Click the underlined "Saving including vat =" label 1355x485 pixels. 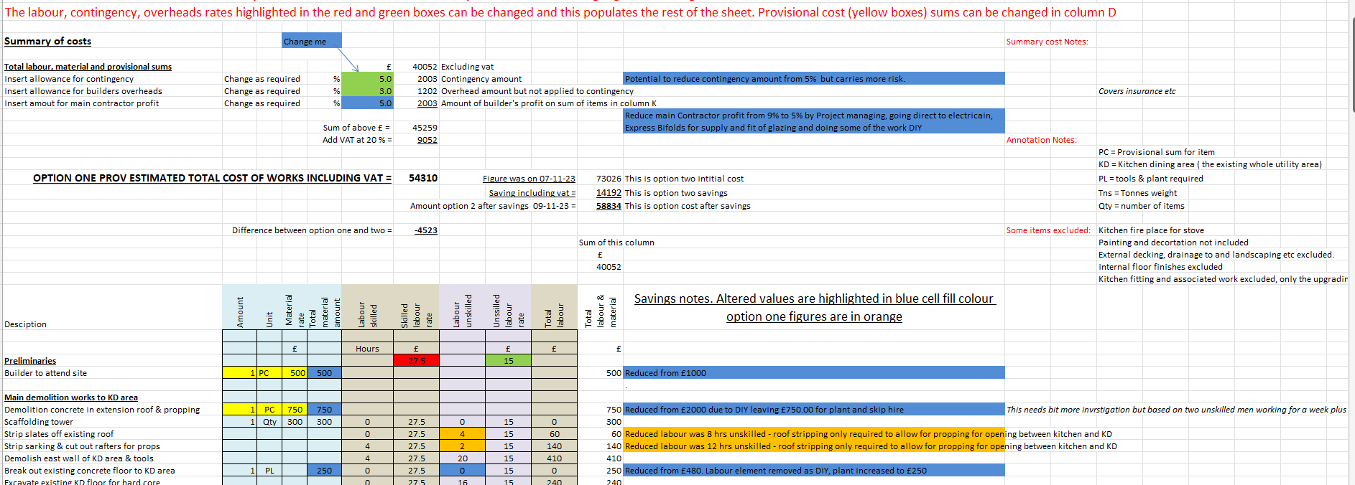click(532, 193)
